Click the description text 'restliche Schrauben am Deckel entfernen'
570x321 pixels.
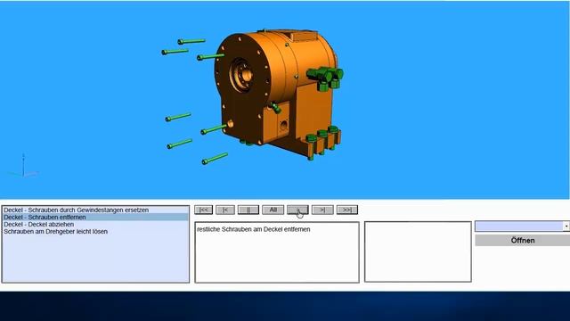pos(253,229)
